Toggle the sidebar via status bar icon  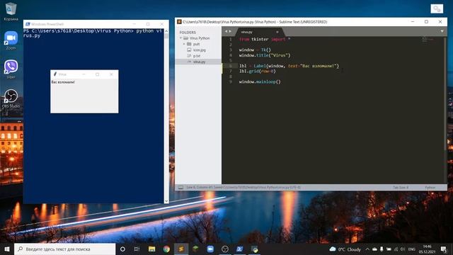pyautogui.click(x=180, y=188)
